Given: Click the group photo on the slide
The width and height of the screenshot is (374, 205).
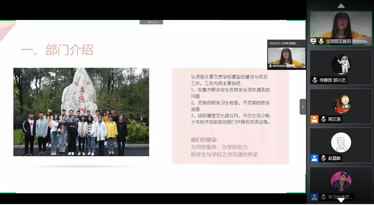Looking at the screenshot, I should (81, 112).
